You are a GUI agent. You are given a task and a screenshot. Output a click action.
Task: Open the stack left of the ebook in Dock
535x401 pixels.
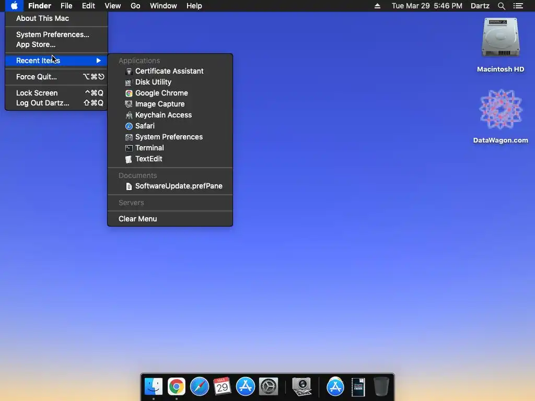click(335, 387)
